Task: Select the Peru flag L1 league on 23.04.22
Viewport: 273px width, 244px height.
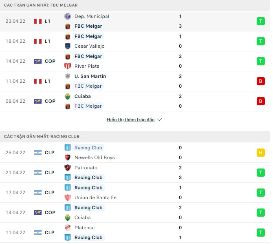Action: [x=38, y=21]
